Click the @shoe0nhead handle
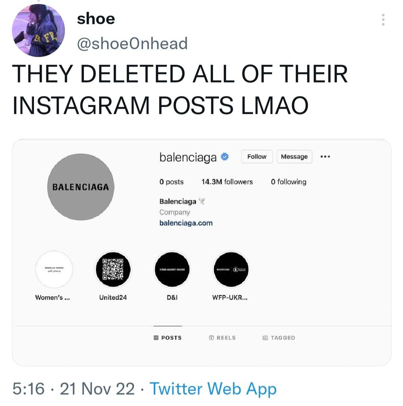Viewport: 403px width, 406px height. (132, 44)
